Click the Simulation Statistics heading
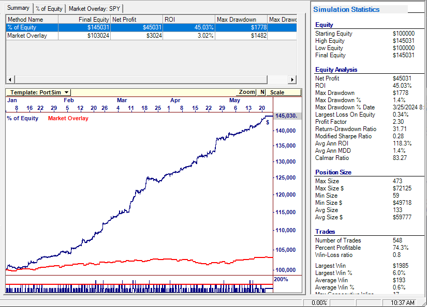The width and height of the screenshot is (427, 307). pos(346,9)
